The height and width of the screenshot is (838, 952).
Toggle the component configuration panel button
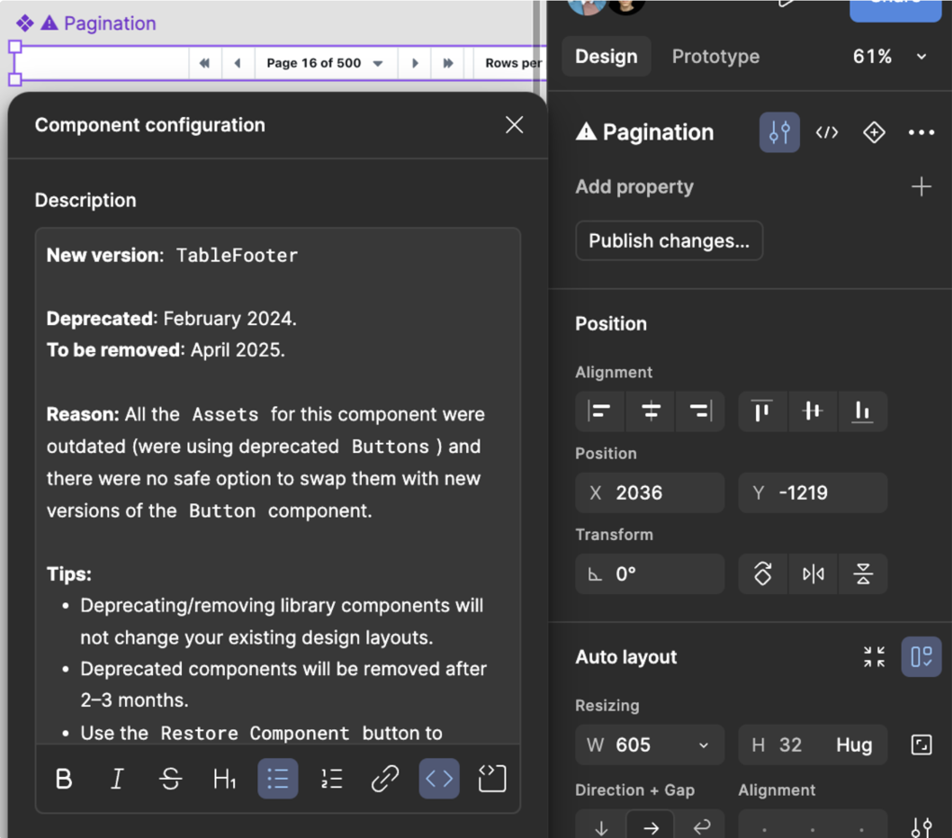point(779,133)
